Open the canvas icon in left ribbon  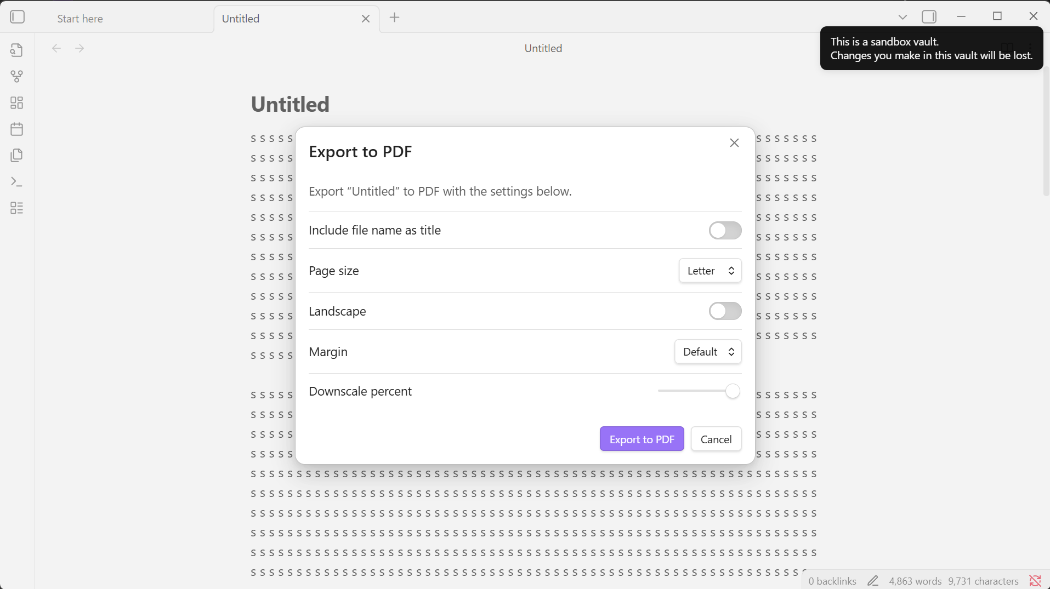click(x=17, y=103)
